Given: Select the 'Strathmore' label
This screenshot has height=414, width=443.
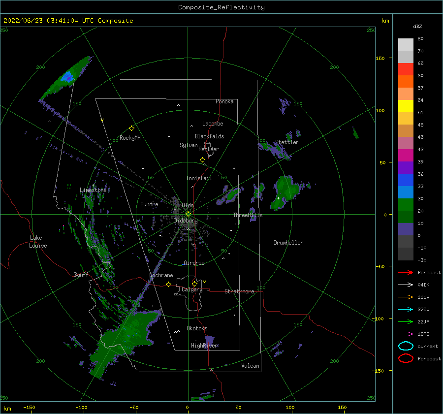Looking at the screenshot, I should pyautogui.click(x=239, y=291).
